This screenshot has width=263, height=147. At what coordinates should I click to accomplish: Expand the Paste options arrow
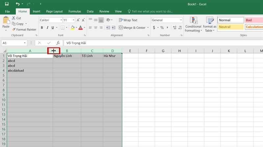tap(6, 30)
